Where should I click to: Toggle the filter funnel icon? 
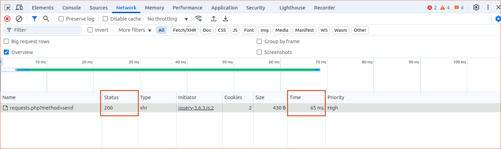tap(34, 19)
